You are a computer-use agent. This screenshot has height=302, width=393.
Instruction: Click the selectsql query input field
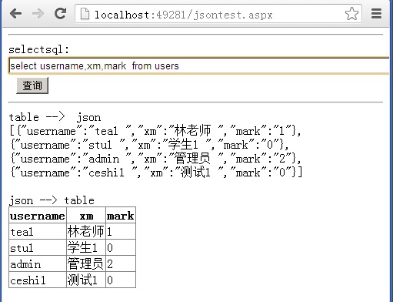pyautogui.click(x=199, y=66)
